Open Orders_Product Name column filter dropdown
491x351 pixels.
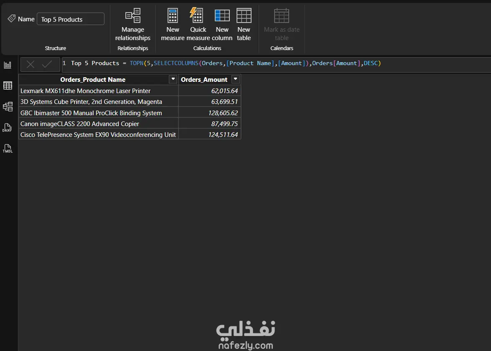(x=173, y=79)
